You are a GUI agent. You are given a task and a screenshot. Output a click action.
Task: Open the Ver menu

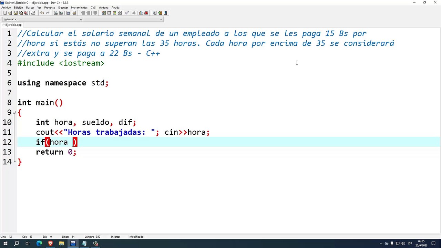39,8
